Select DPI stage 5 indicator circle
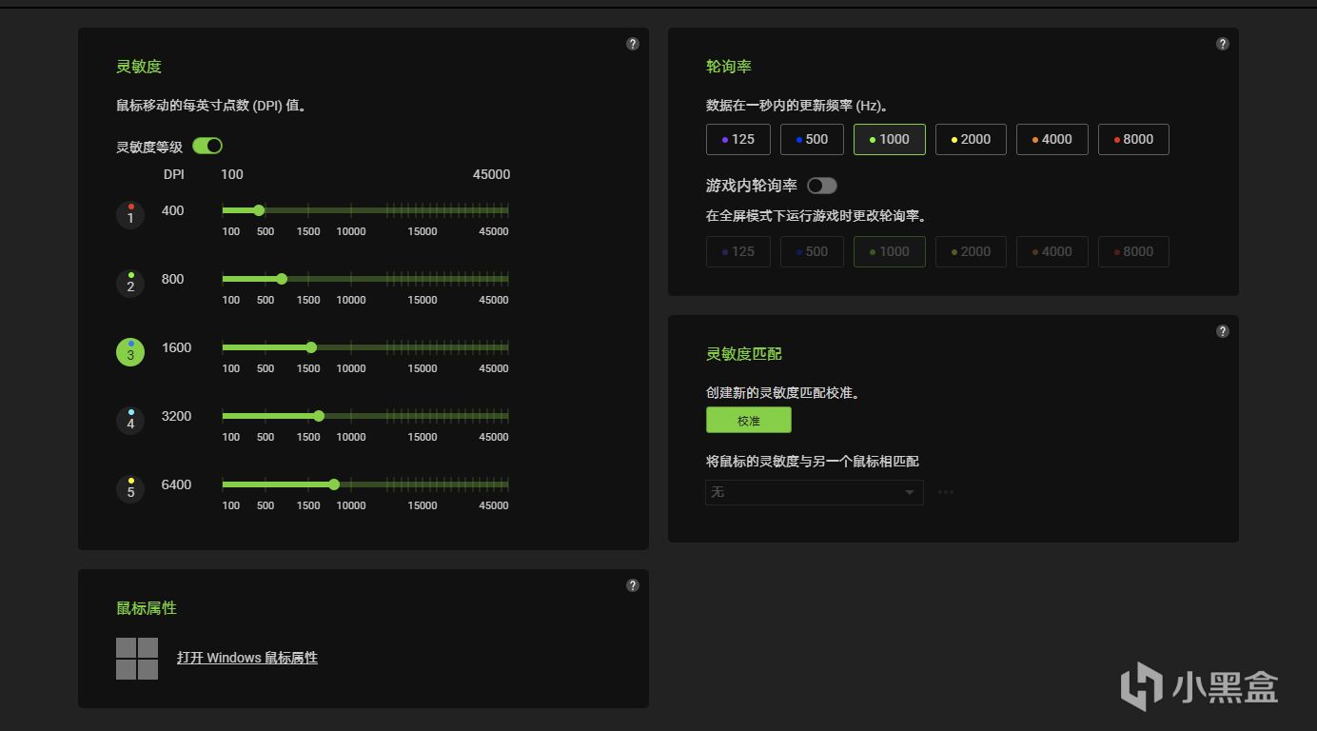The height and width of the screenshot is (731, 1317). (129, 489)
